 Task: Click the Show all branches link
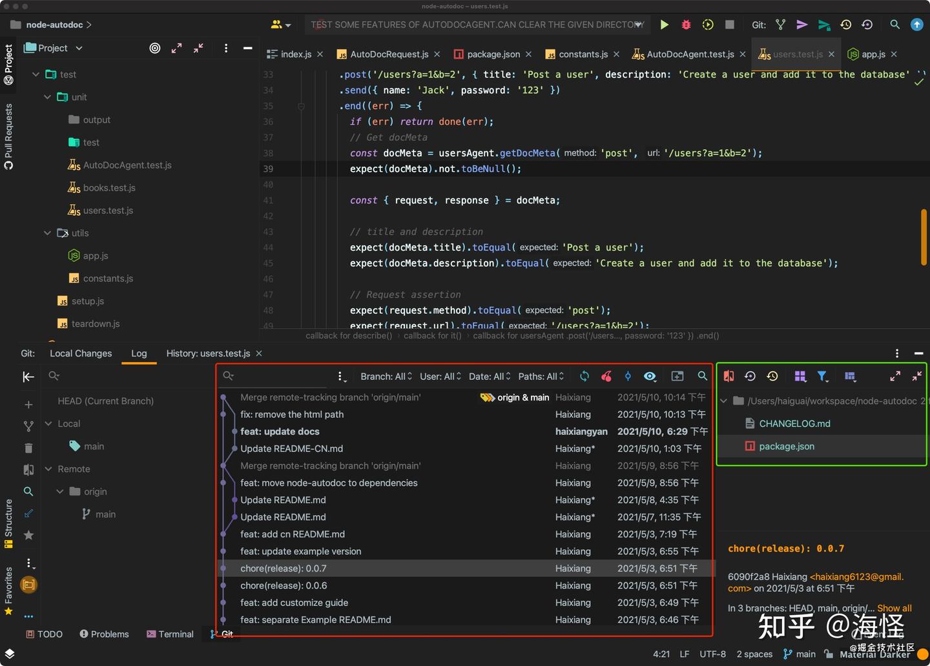[894, 608]
